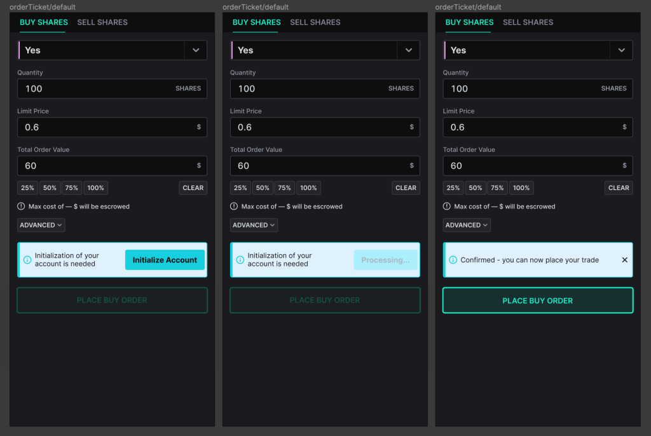Screen dimensions: 651x436
Task: Choose 100% in the Initialize Account ticket
Action: (x=95, y=187)
